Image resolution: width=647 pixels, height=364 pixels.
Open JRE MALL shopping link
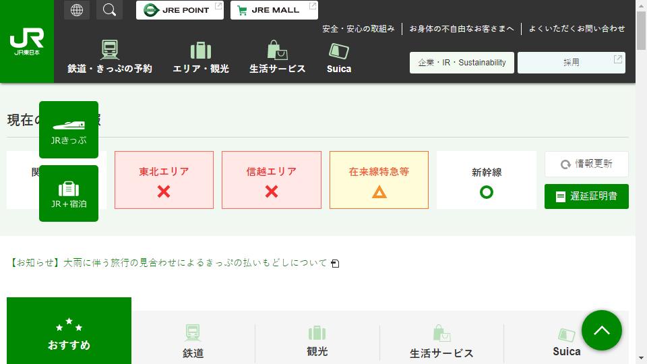tap(274, 10)
